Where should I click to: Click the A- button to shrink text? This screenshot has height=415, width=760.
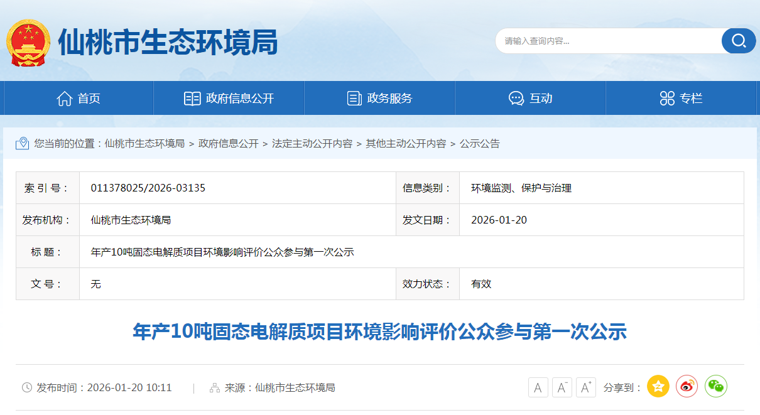[562, 387]
